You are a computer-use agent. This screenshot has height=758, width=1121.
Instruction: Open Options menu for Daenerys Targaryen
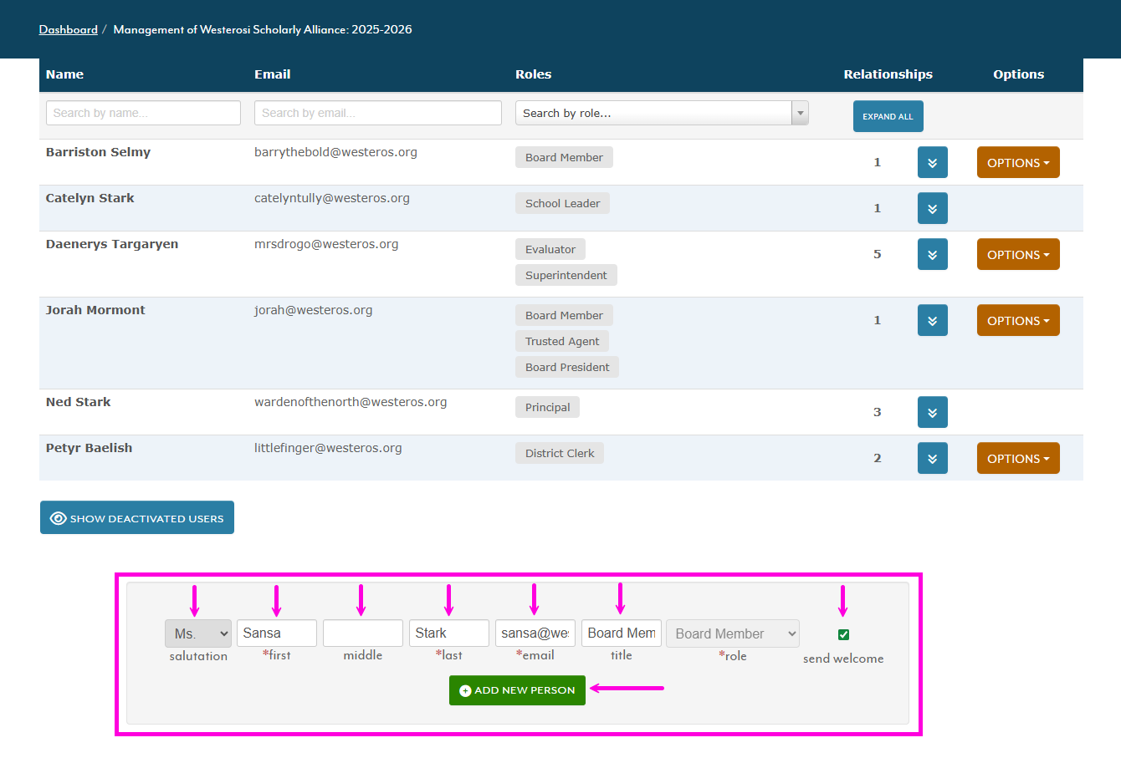1018,254
